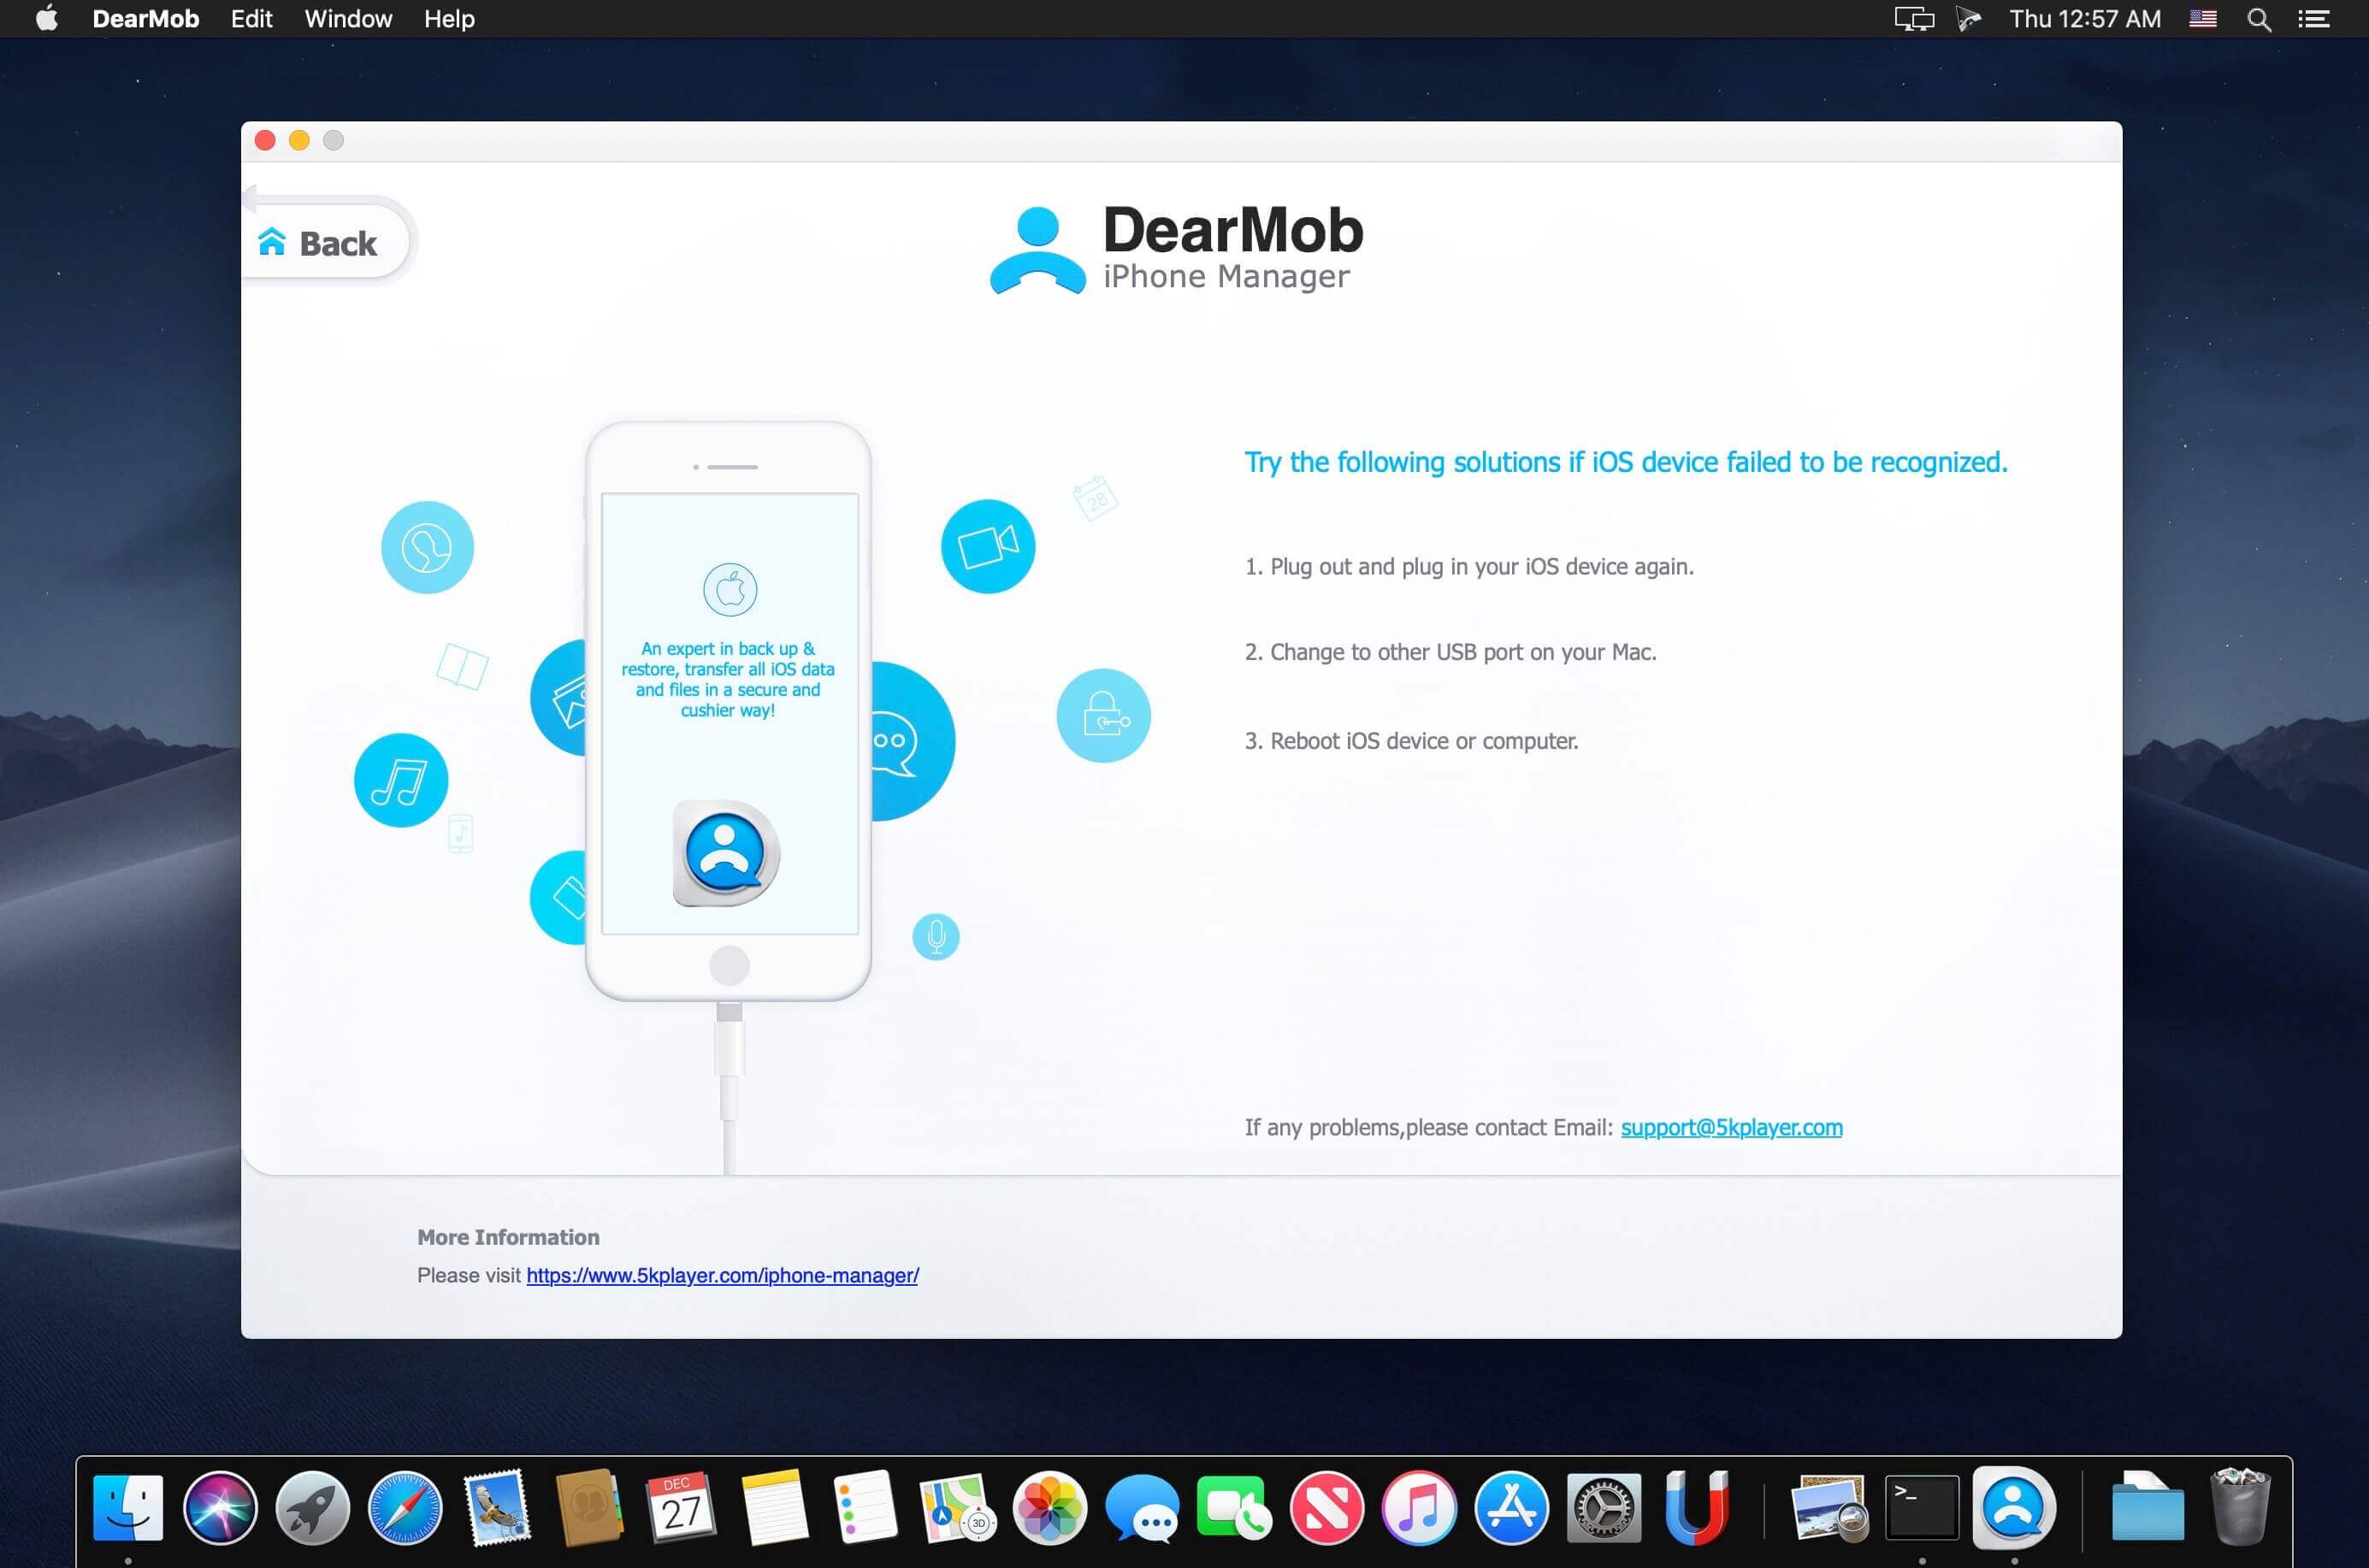
Task: Open Trash from the Dock
Action: pos(2240,1507)
